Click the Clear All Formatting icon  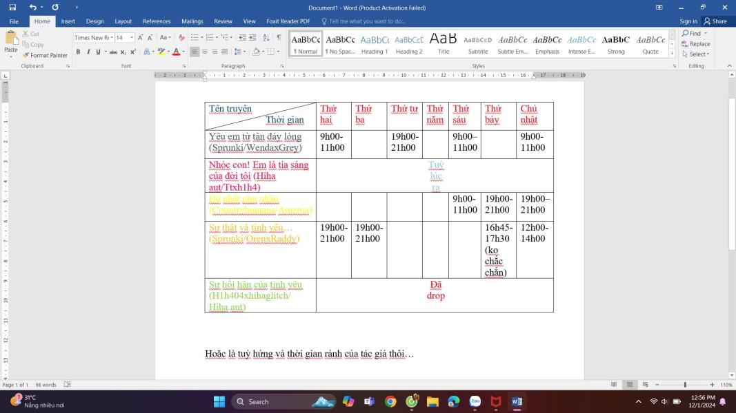[x=182, y=38]
